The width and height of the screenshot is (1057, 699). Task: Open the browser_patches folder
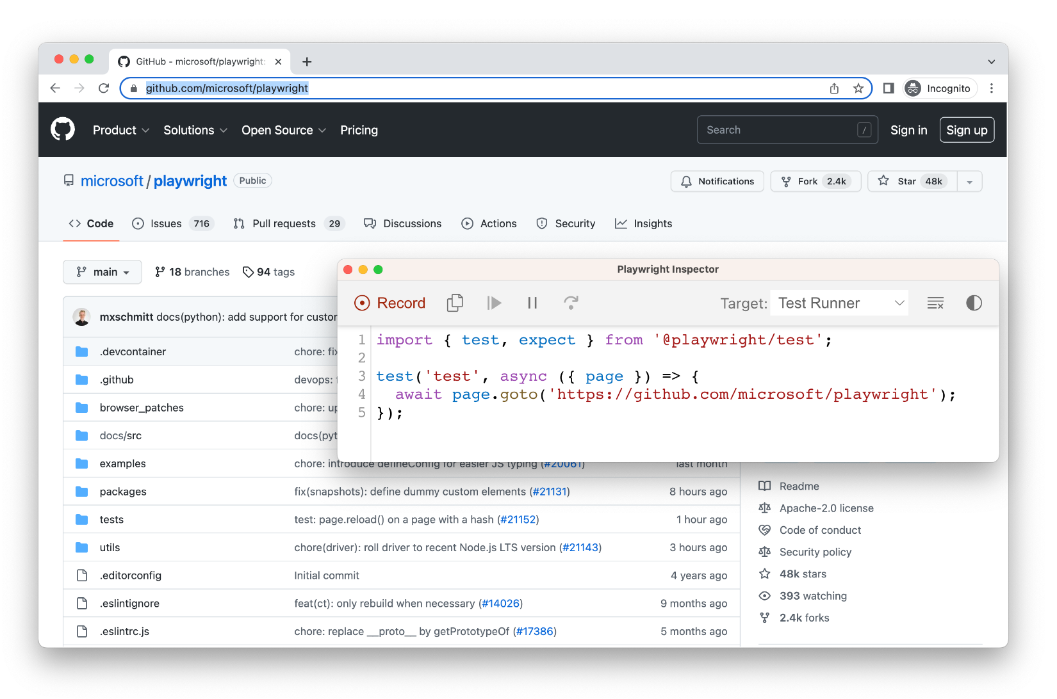(x=142, y=408)
